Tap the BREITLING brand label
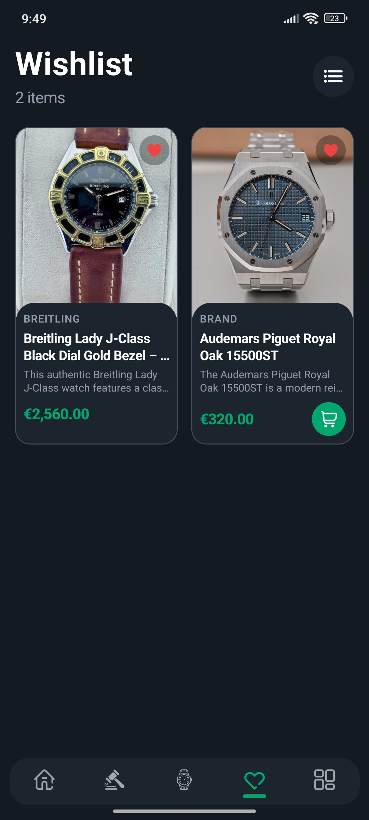The width and height of the screenshot is (369, 820). click(52, 319)
